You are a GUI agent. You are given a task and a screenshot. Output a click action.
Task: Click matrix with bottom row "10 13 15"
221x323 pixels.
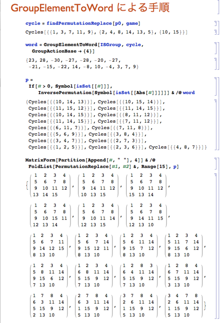click(x=98, y=185)
